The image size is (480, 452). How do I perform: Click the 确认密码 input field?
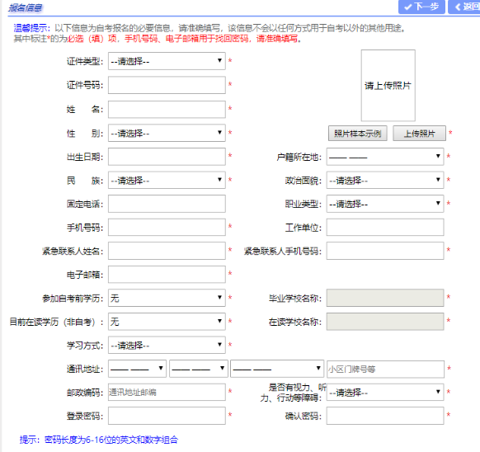point(385,416)
